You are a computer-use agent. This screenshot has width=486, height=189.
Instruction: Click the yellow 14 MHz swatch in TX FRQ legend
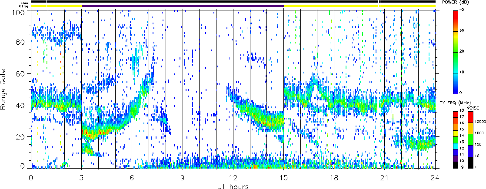coord(456,133)
